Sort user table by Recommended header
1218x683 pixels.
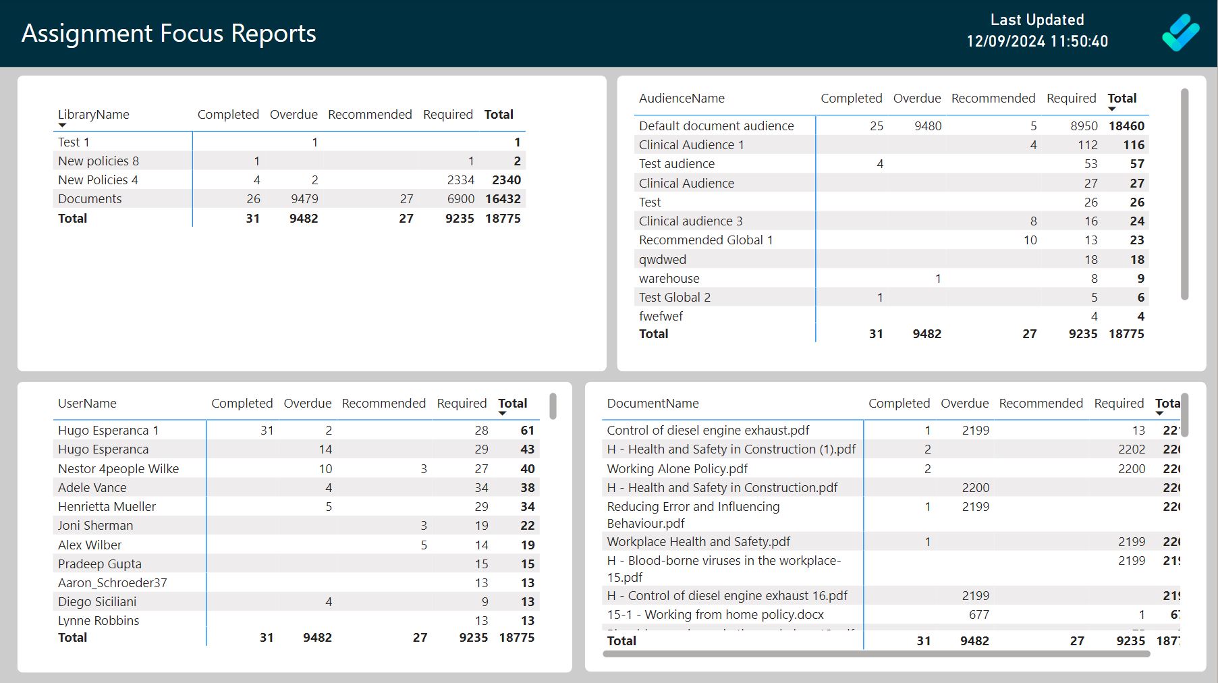point(384,404)
